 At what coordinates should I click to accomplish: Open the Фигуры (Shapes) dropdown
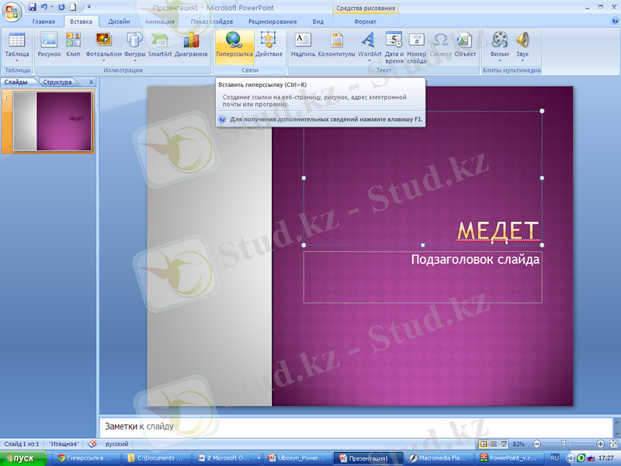pos(135,61)
